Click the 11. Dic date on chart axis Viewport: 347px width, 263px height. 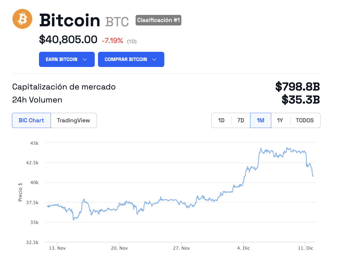[x=306, y=248]
